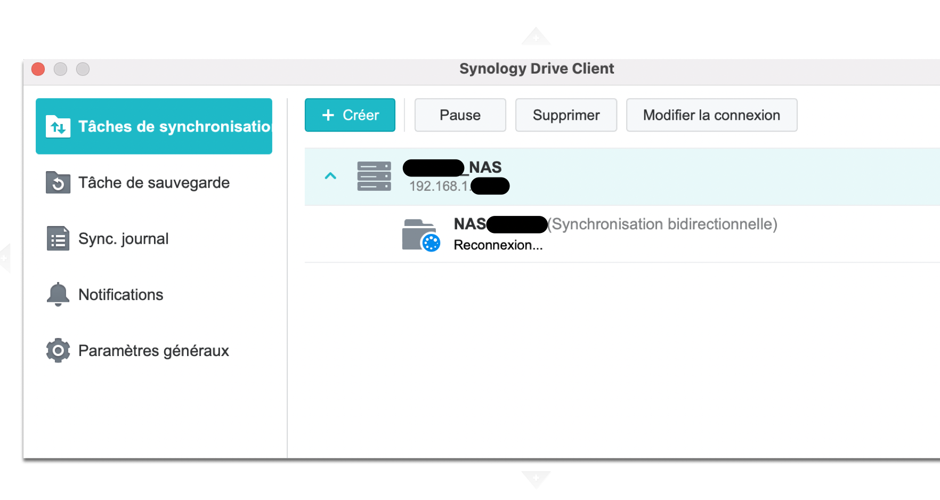Click Modifier la connexion button
Image resolution: width=940 pixels, height=500 pixels.
pyautogui.click(x=711, y=115)
